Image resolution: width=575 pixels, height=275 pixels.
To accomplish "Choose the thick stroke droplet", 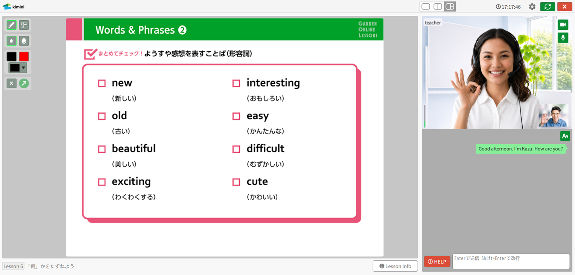I will click(x=24, y=41).
